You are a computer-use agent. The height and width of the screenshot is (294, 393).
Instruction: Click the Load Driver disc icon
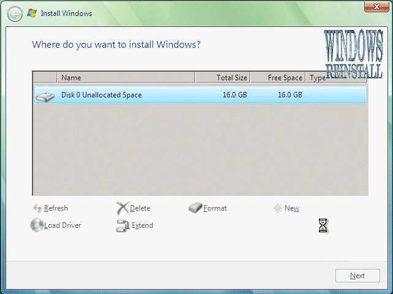37,225
